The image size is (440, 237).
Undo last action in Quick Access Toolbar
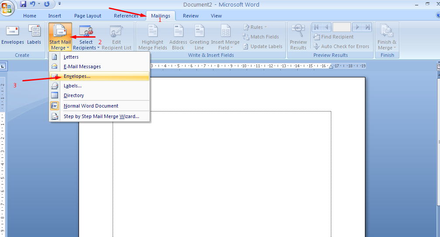[x=33, y=4]
